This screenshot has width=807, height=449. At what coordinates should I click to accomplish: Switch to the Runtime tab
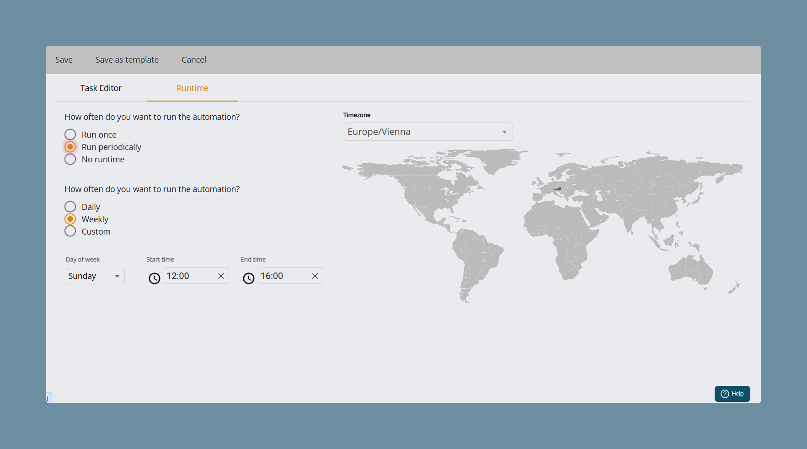[192, 88]
